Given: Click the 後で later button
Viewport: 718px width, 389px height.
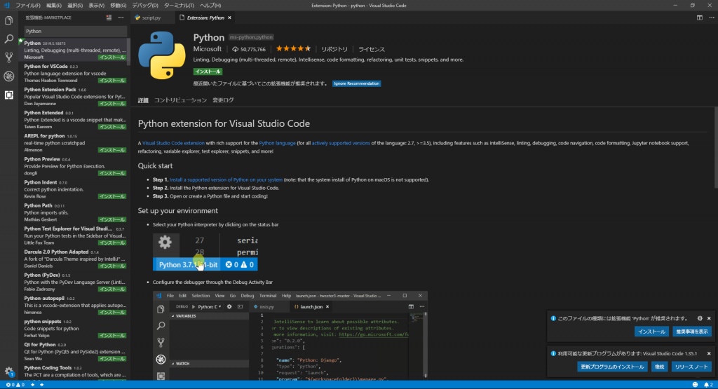Looking at the screenshot, I should (x=659, y=367).
